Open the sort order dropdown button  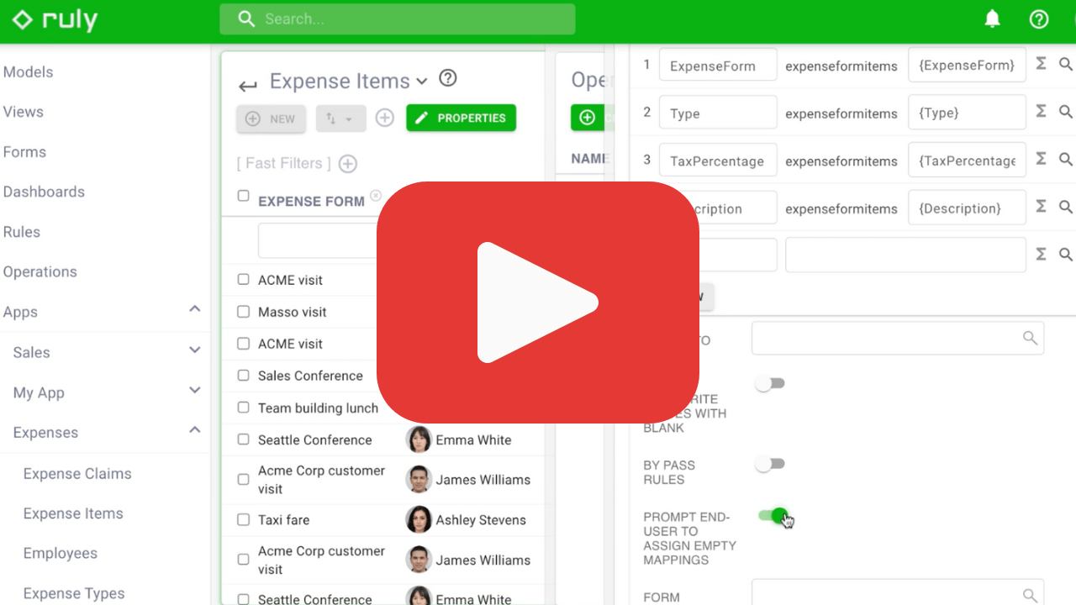pos(341,118)
